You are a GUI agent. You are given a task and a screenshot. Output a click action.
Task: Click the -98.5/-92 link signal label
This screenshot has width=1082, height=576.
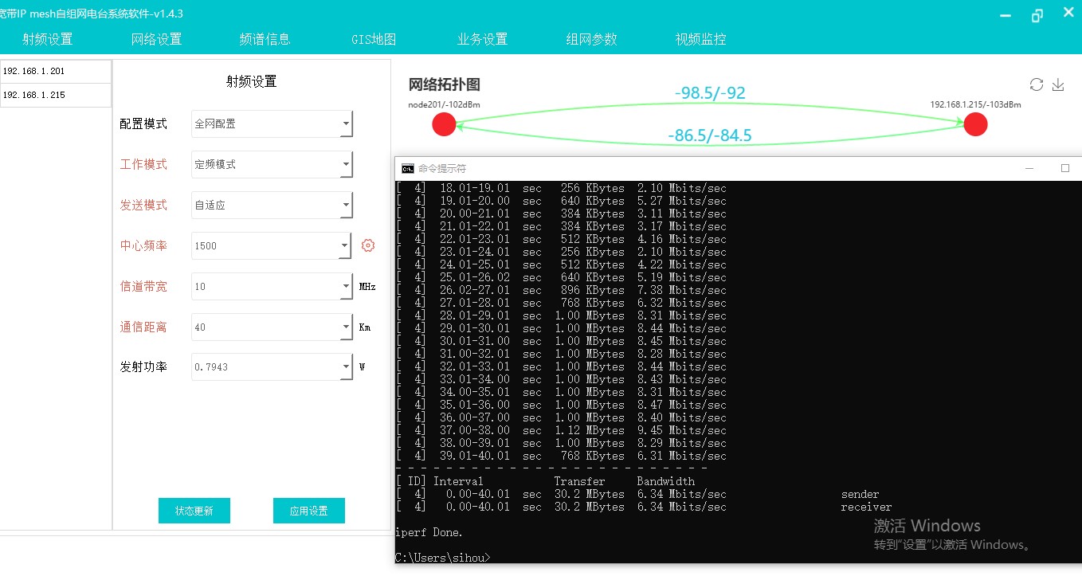pos(710,93)
